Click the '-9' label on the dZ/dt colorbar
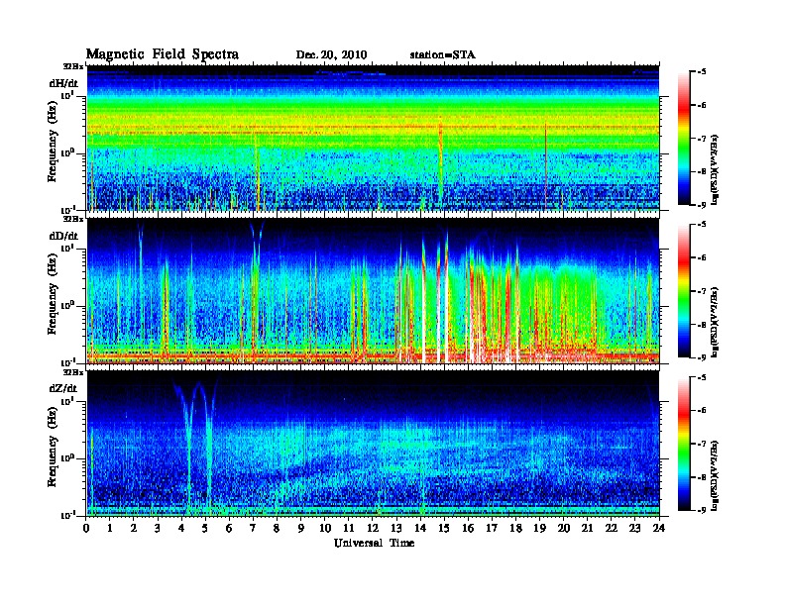785x606 pixels. [701, 510]
